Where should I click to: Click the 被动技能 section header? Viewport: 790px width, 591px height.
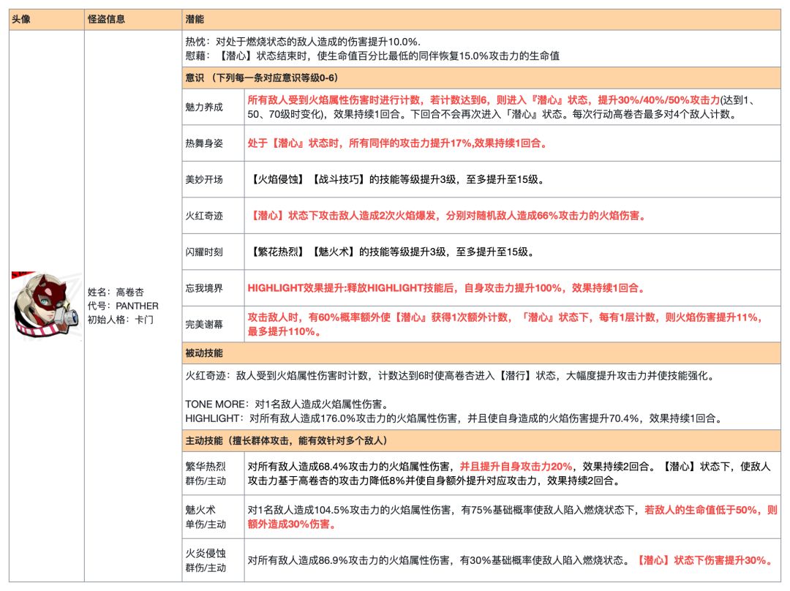coord(481,353)
